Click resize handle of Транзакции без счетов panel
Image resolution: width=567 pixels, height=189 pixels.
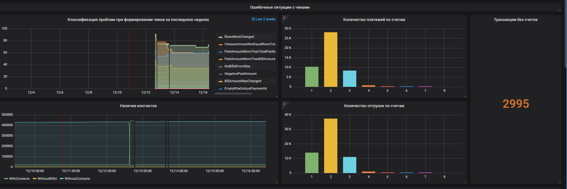pyautogui.click(x=560, y=183)
